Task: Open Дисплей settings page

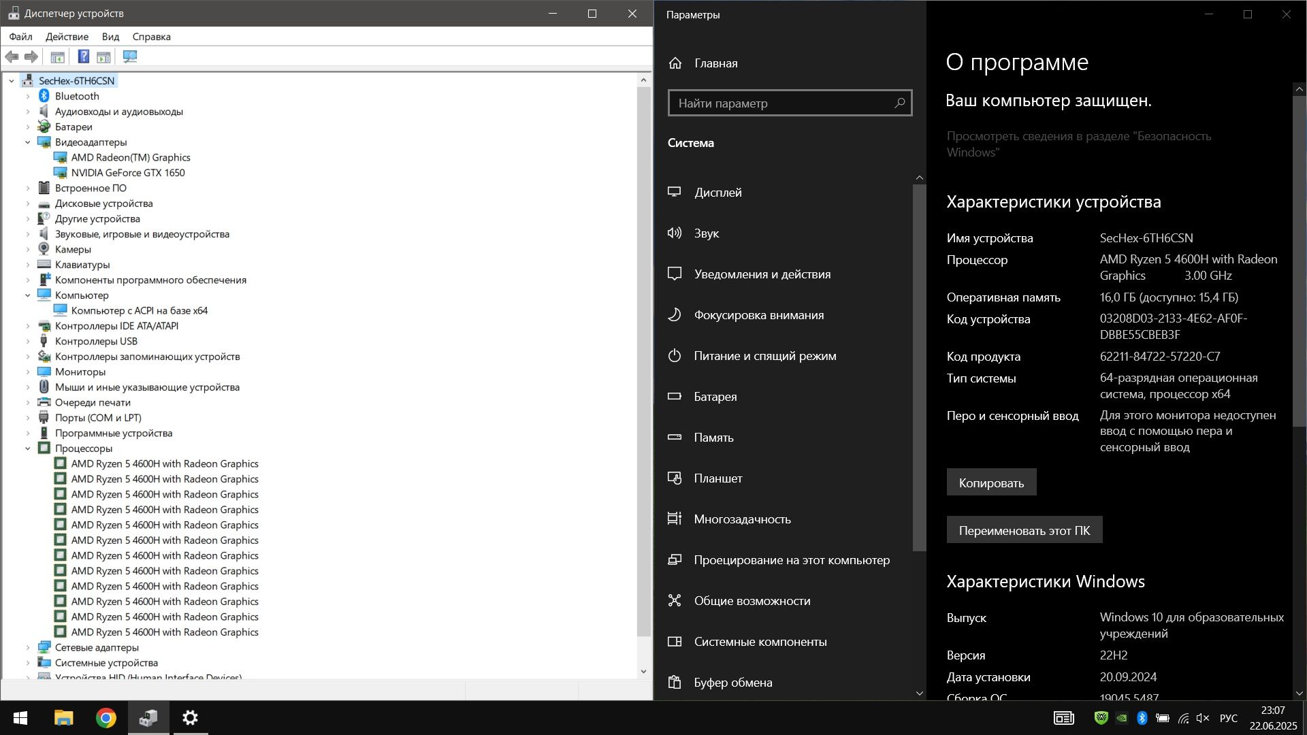Action: click(x=783, y=193)
